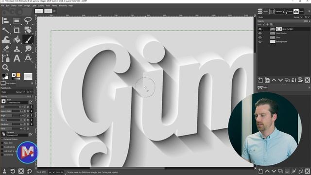The height and width of the screenshot is (175, 311).
Task: Enable the Incremental checkbox
Action: (x=2, y=155)
